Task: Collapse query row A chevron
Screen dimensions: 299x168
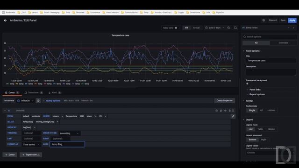Action: pyautogui.click(x=5, y=111)
